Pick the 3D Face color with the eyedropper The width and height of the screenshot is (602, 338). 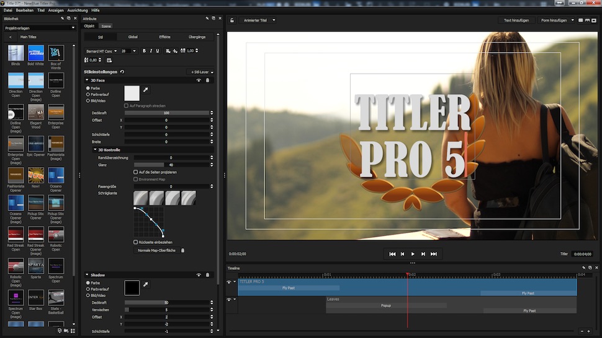pyautogui.click(x=146, y=90)
